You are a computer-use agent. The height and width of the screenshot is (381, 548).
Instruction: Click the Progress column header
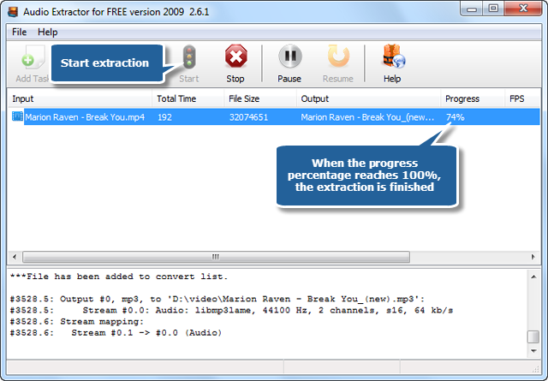click(473, 99)
